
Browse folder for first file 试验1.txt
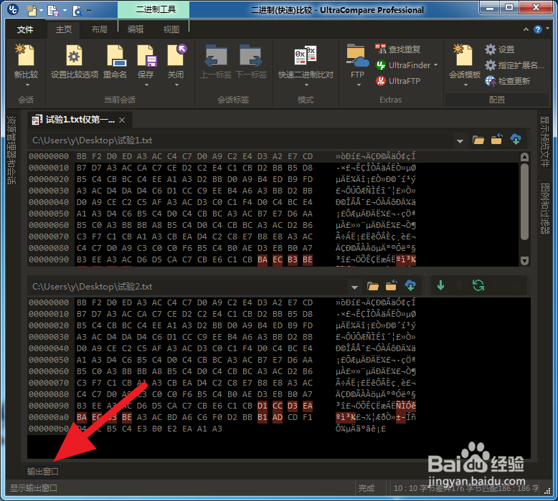click(x=478, y=140)
